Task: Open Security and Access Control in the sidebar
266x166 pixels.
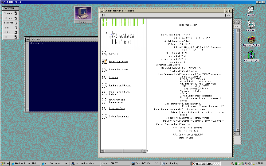Action: click(x=119, y=93)
